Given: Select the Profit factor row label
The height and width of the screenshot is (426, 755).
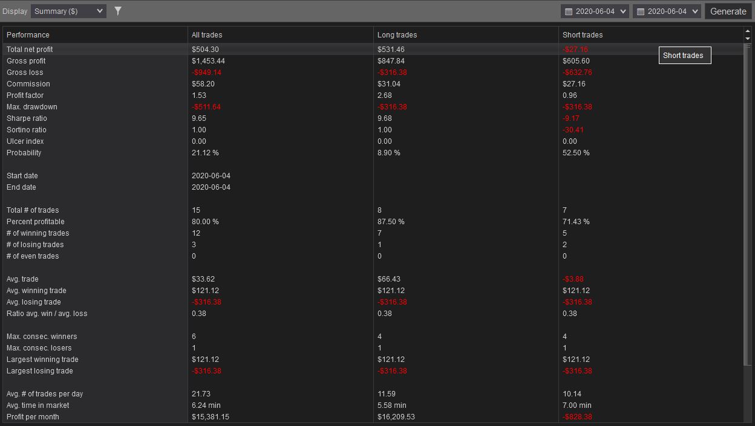Looking at the screenshot, I should point(25,95).
